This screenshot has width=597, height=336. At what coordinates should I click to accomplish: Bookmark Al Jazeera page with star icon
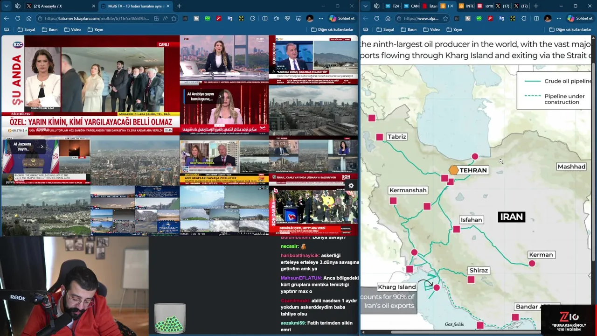(445, 18)
